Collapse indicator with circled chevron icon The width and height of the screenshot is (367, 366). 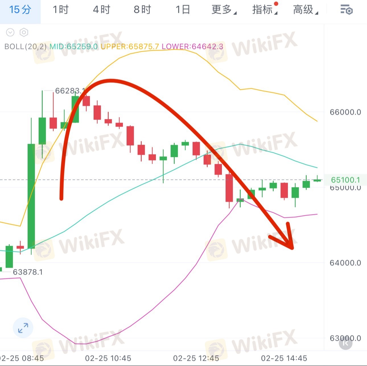click(10, 32)
